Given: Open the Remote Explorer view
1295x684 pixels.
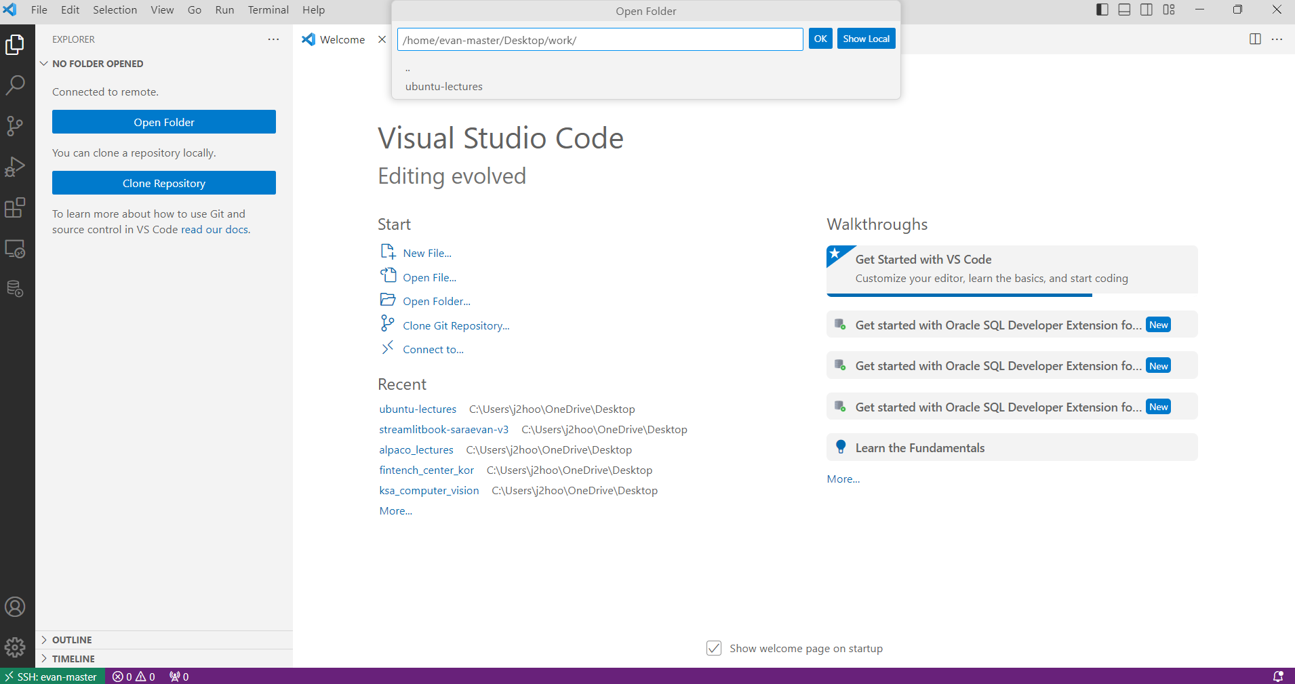Looking at the screenshot, I should click(x=15, y=249).
